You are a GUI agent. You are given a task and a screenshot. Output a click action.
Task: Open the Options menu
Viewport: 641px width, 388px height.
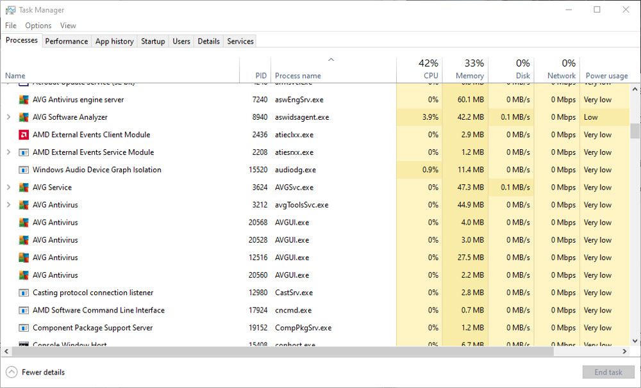click(x=38, y=26)
